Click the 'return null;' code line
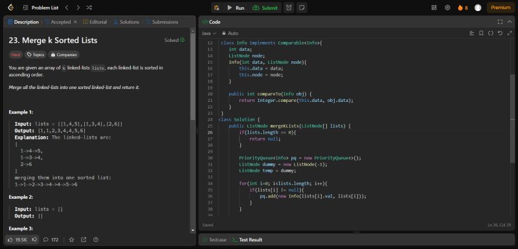The width and height of the screenshot is (518, 249). pos(265,139)
